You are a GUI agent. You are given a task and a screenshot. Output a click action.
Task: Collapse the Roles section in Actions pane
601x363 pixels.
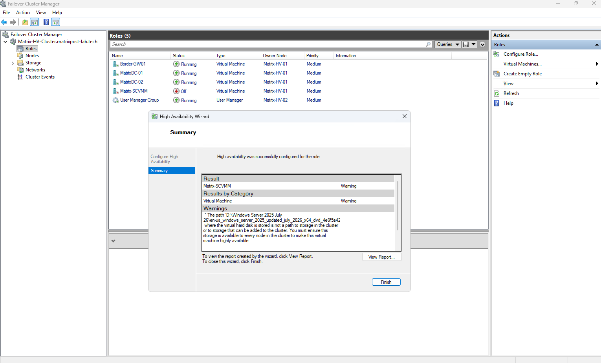coord(597,45)
